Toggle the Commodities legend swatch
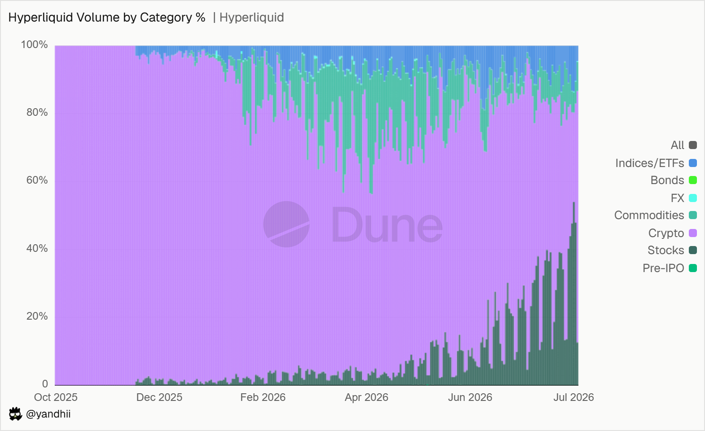Screen dimensions: 705x431 tap(693, 215)
